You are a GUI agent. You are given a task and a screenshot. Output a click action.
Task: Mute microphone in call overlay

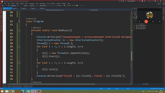pyautogui.click(x=139, y=21)
